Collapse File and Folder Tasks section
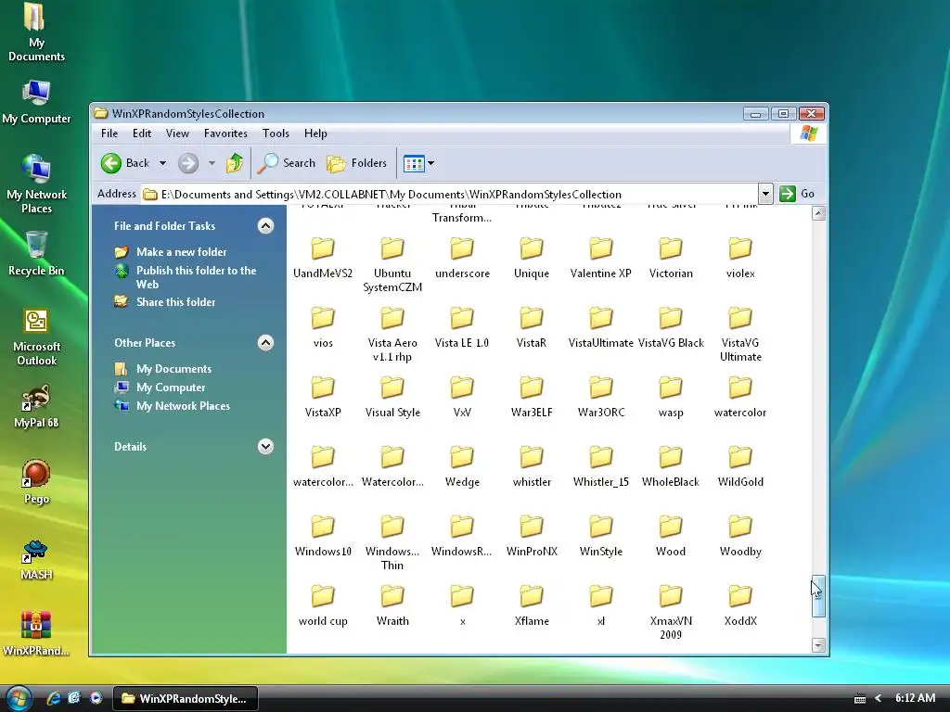The width and height of the screenshot is (950, 712). [x=265, y=226]
